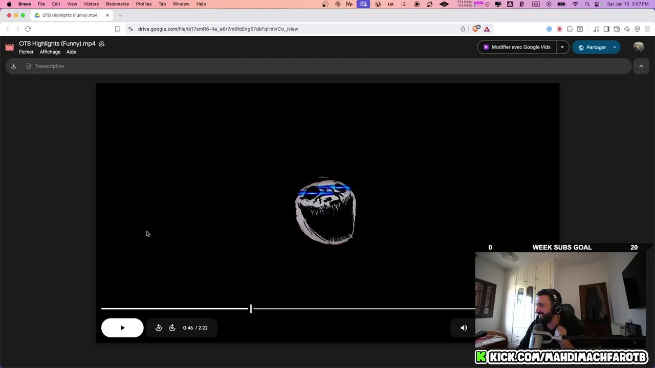The width and height of the screenshot is (655, 368).
Task: Open Brave Rewards triangle icon
Action: point(487,29)
